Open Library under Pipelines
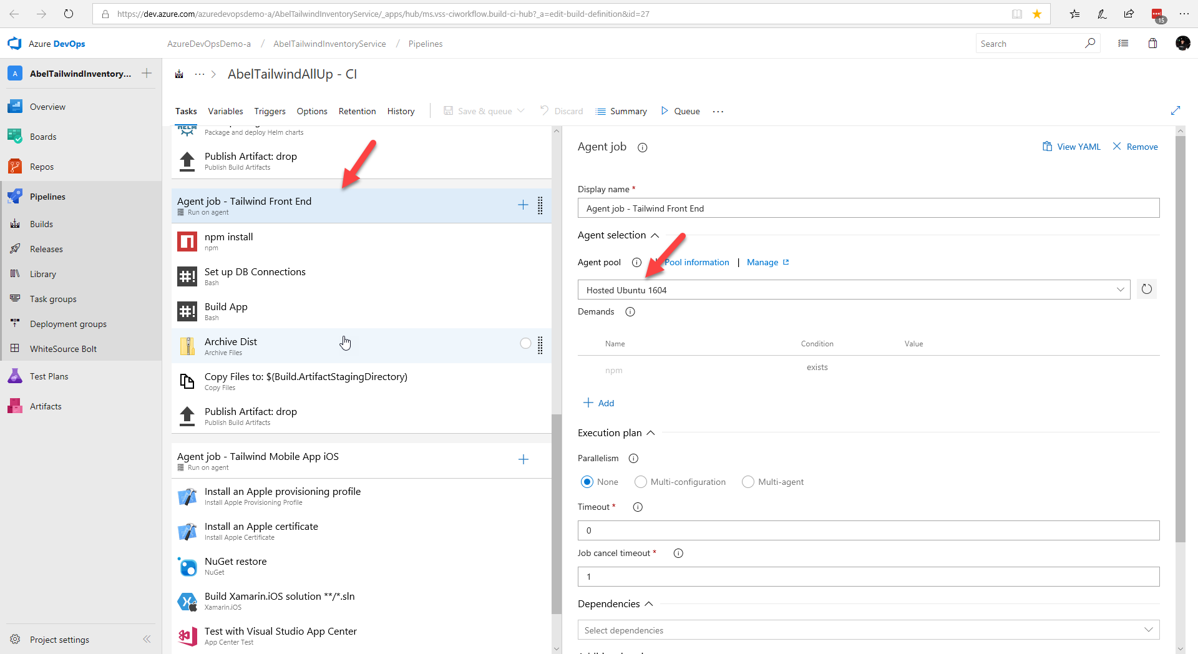This screenshot has height=654, width=1198. tap(43, 274)
